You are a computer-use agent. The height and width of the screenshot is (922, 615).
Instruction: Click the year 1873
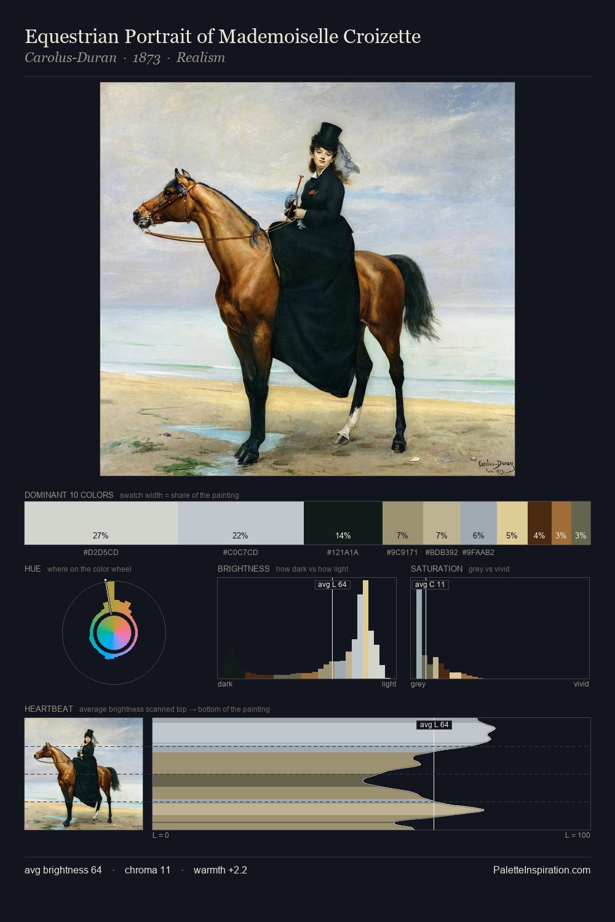[146, 58]
